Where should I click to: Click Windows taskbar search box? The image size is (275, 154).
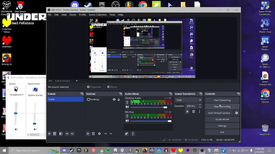coord(34,150)
